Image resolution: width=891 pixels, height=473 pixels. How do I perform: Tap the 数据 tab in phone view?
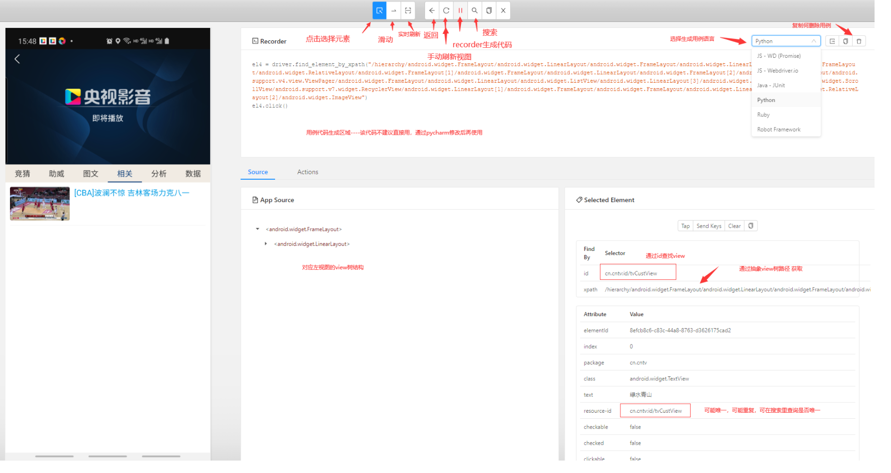193,174
